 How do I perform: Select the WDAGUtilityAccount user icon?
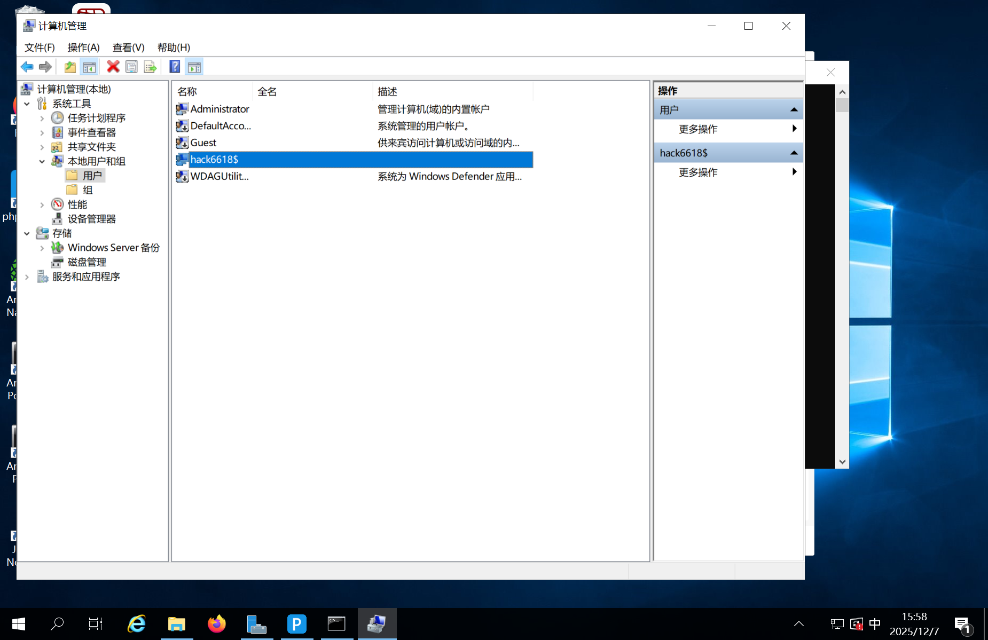click(182, 176)
